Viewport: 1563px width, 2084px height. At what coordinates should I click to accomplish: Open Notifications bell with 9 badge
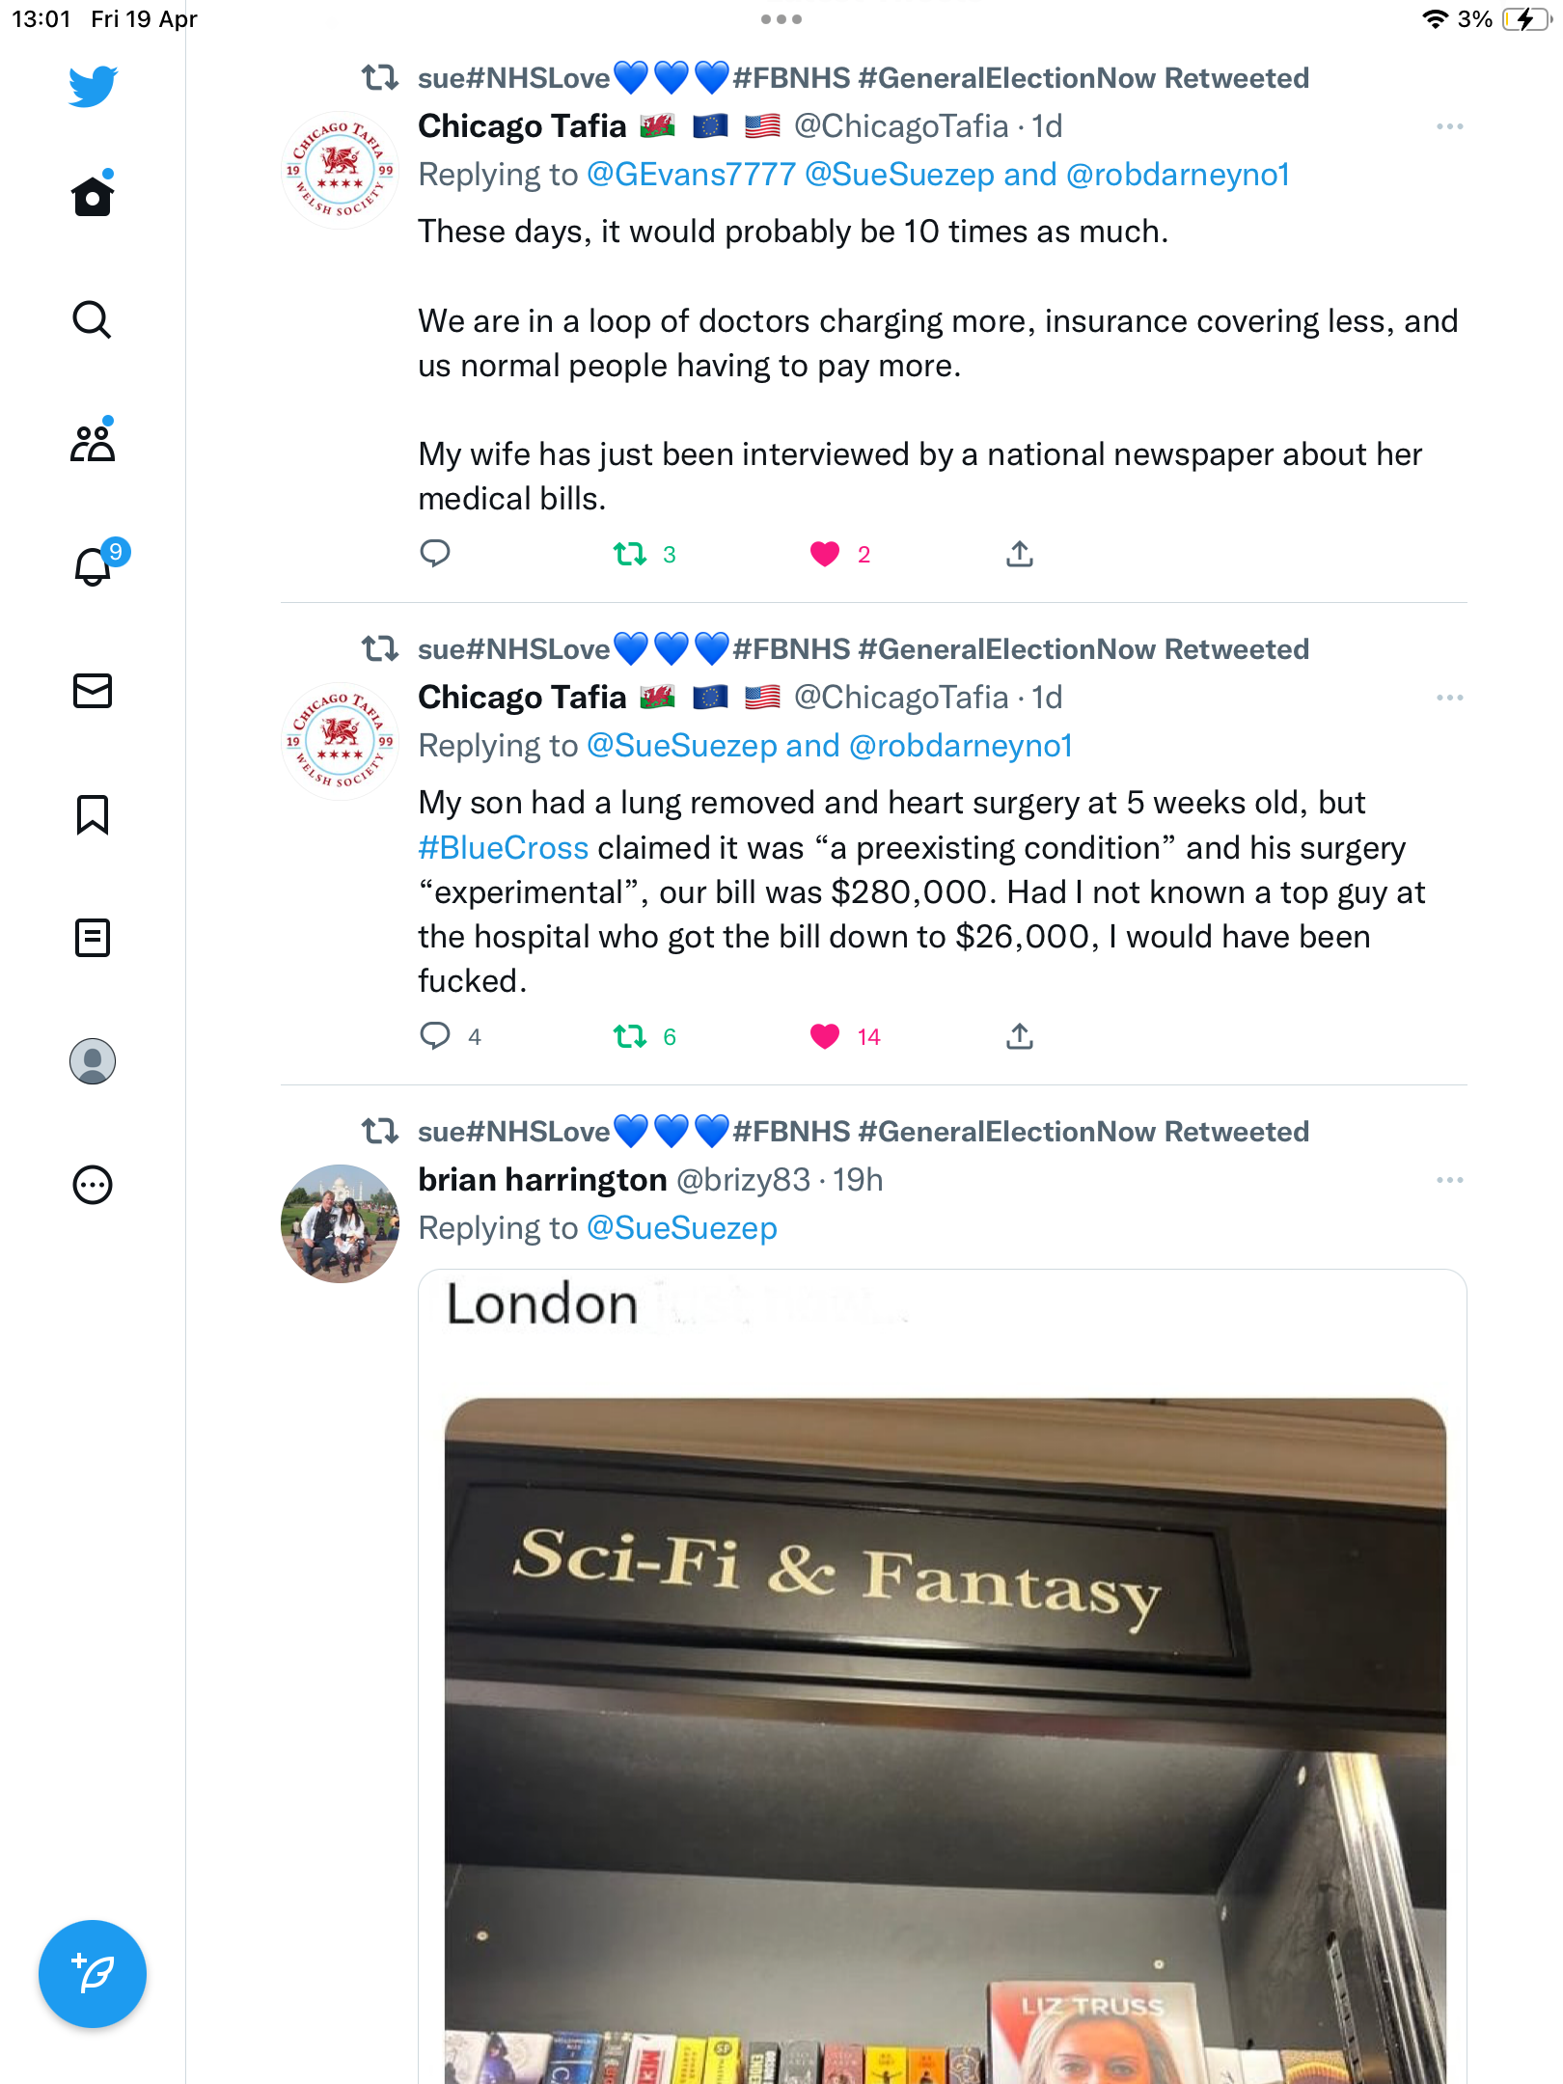[94, 565]
